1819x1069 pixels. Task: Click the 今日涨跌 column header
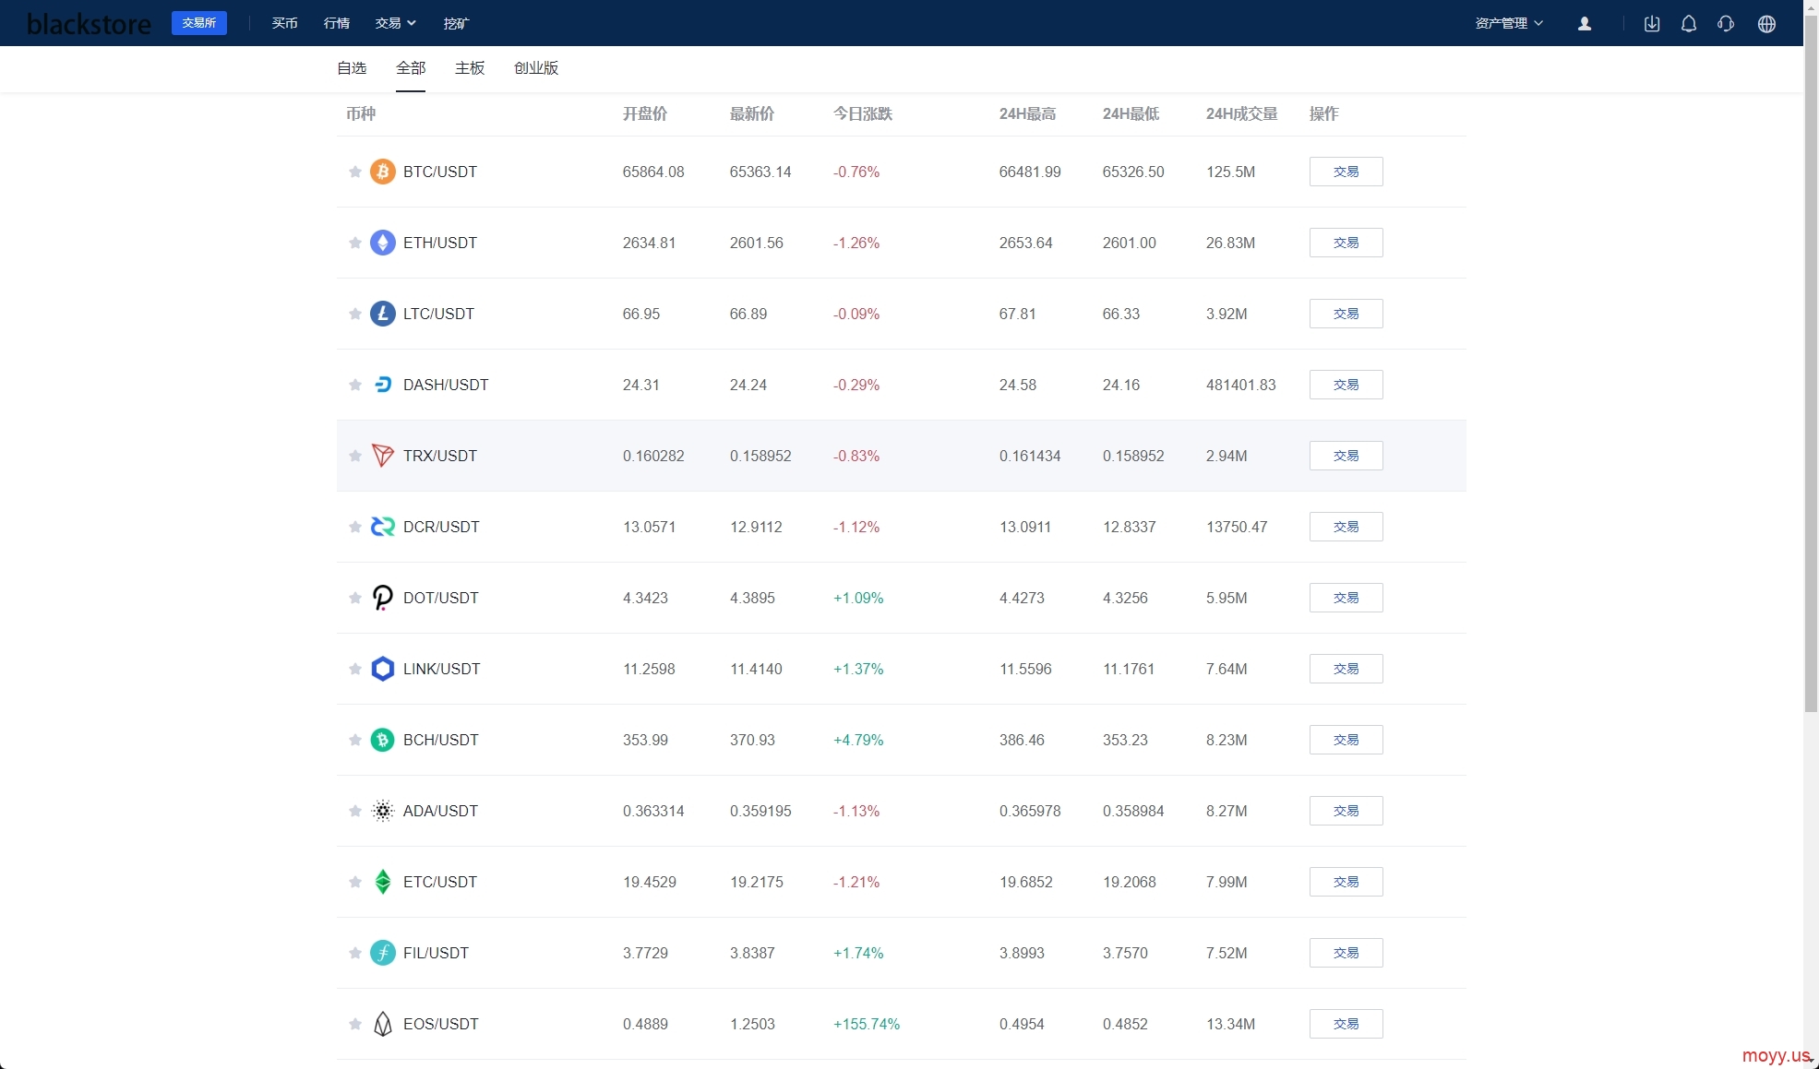863,114
